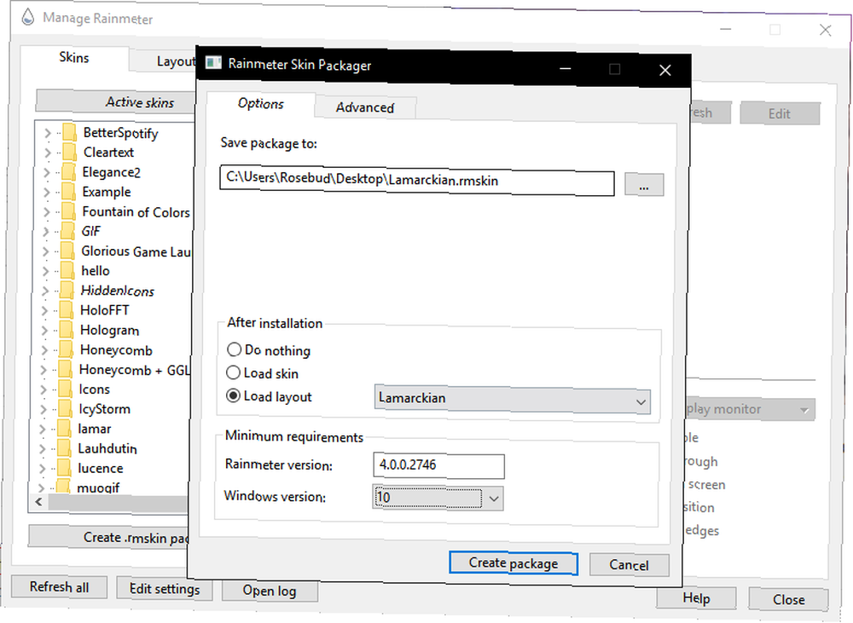Open the Windows version dropdown
Screen dimensions: 853x623
click(438, 498)
